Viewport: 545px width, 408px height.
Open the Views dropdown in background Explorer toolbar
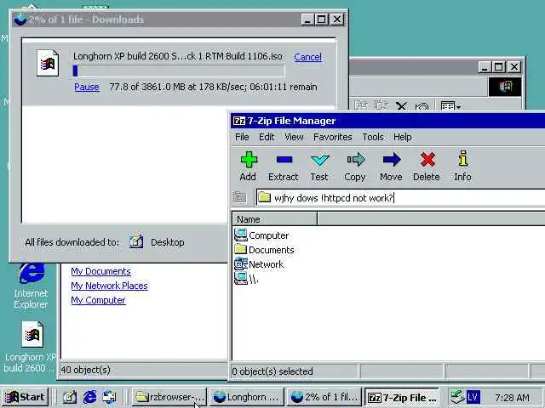click(450, 106)
